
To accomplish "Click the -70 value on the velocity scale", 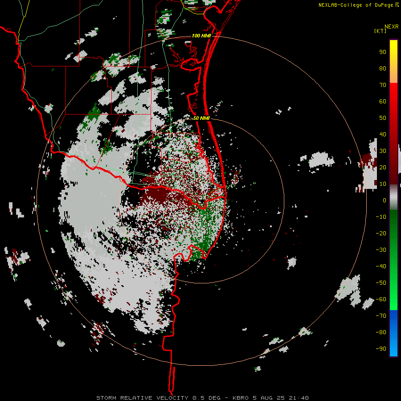I will click(x=381, y=316).
